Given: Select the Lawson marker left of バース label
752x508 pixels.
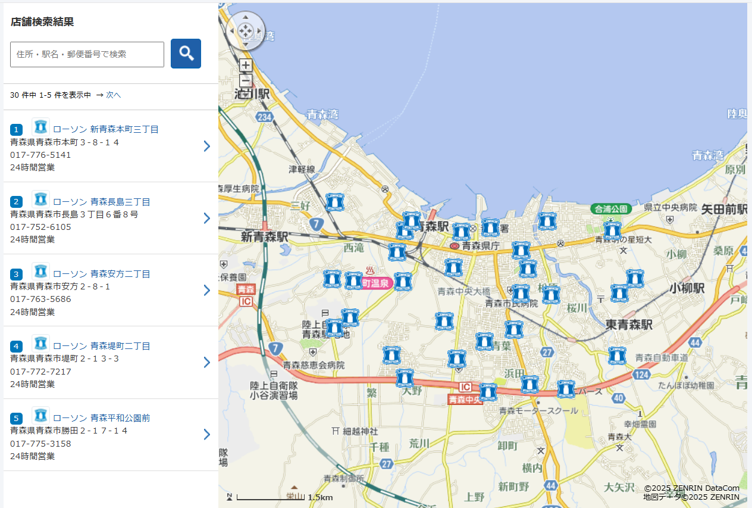Looking at the screenshot, I should point(566,389).
